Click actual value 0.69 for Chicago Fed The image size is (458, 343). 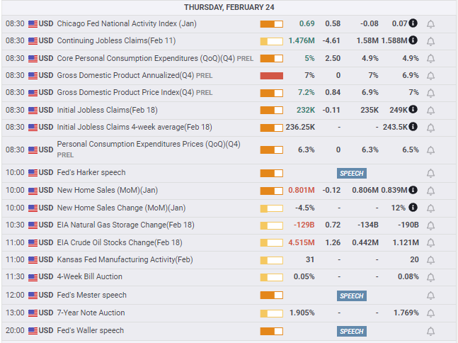307,23
